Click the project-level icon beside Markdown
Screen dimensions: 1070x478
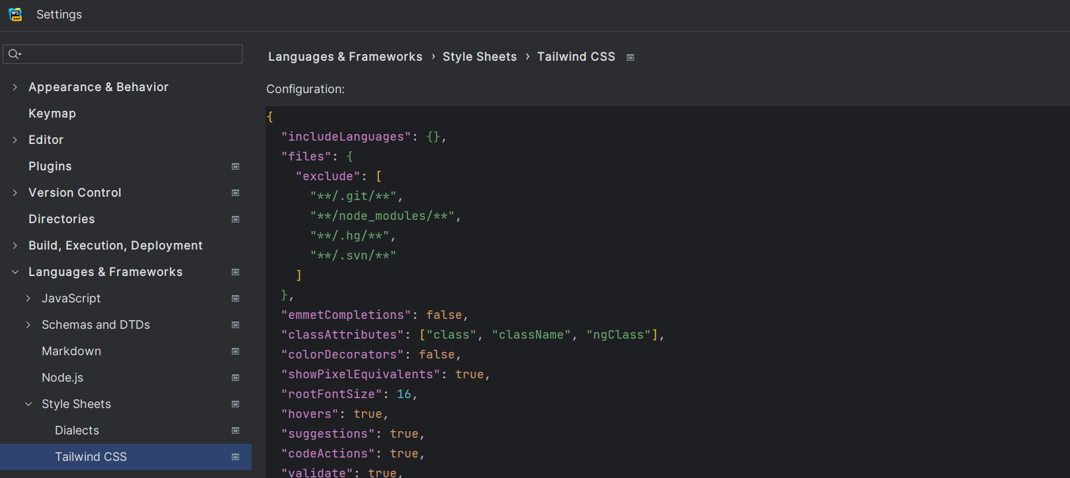[235, 351]
